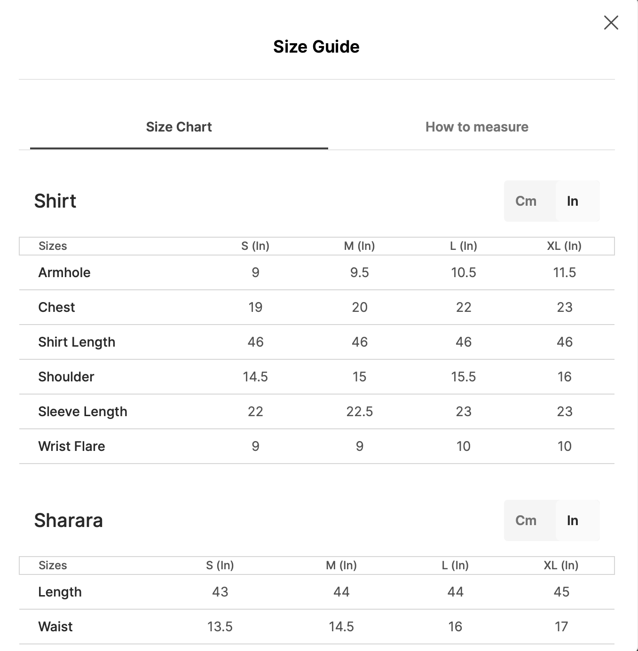
Task: Open the How to measure tab
Action: tap(477, 127)
